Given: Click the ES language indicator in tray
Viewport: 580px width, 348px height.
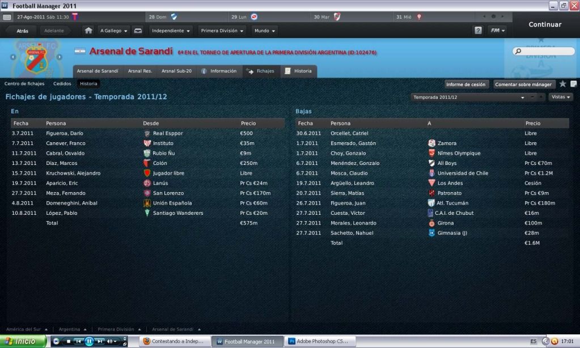Looking at the screenshot, I should [533, 341].
